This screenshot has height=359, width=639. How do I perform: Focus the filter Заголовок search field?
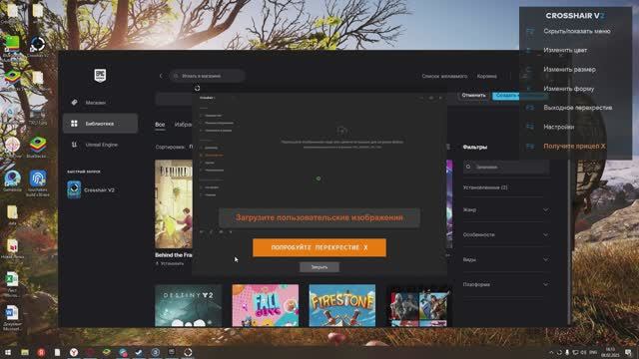point(506,167)
